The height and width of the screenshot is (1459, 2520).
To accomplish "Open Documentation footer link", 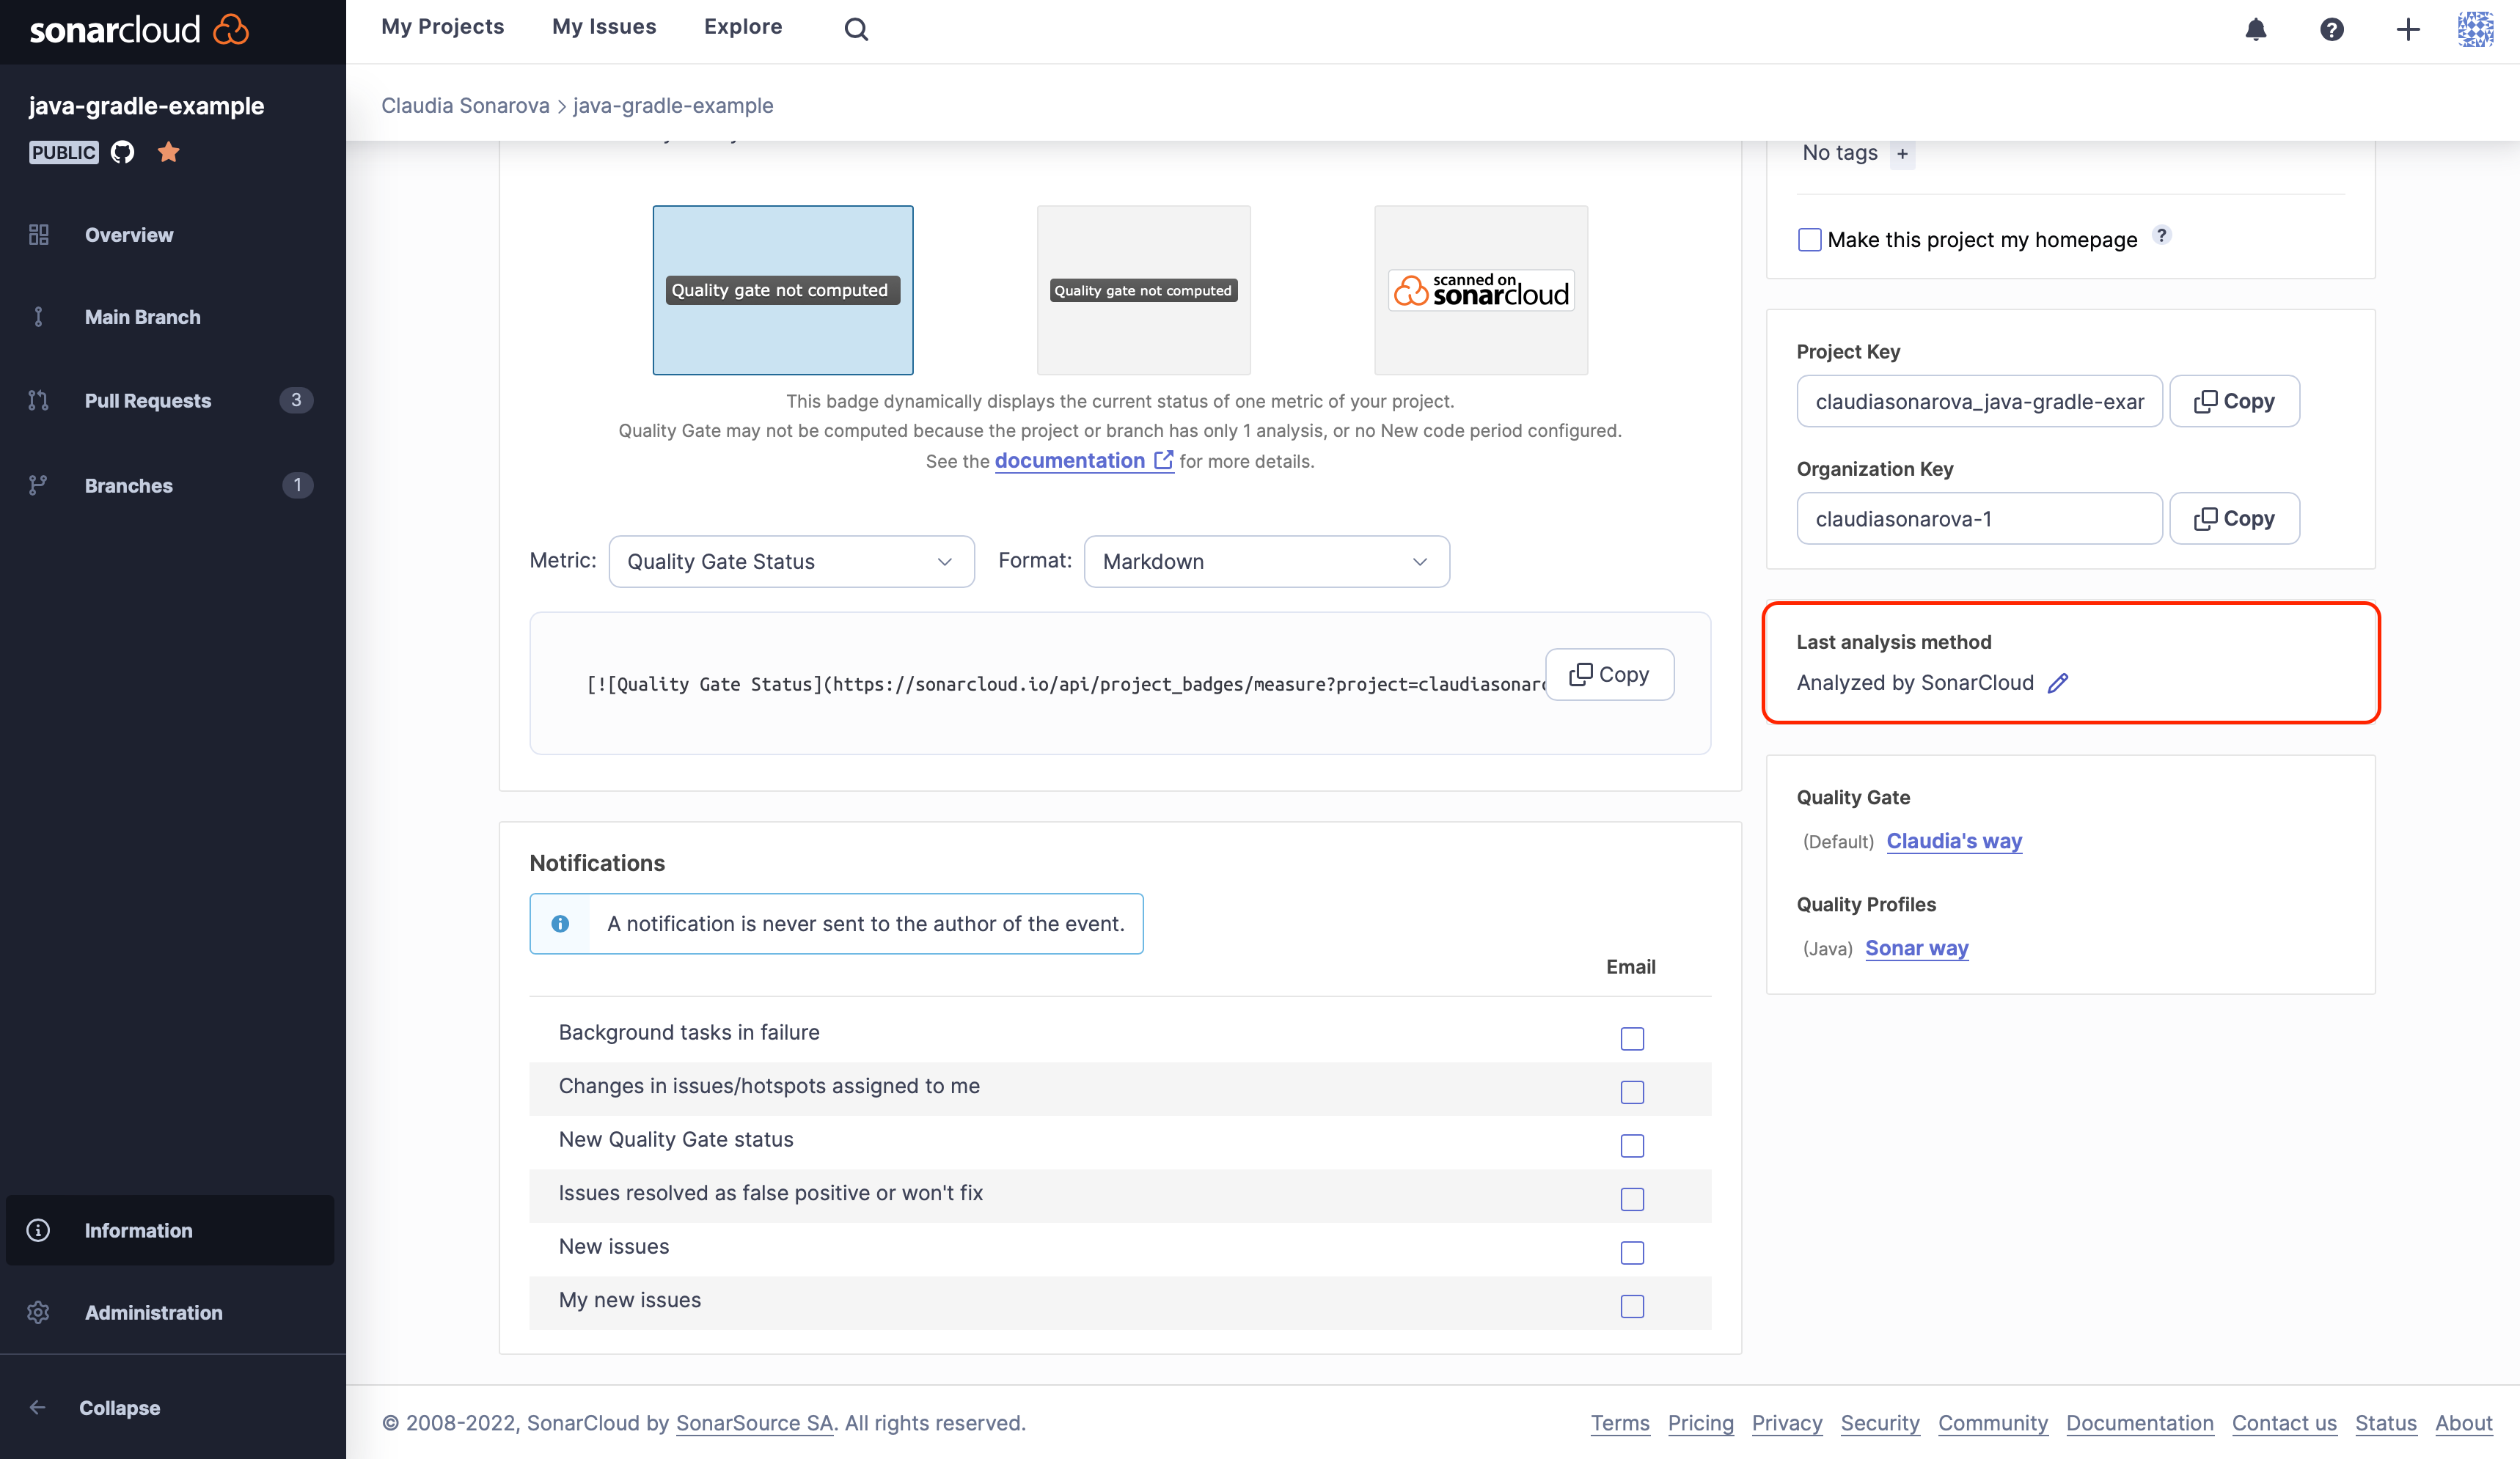I will click(2140, 1423).
